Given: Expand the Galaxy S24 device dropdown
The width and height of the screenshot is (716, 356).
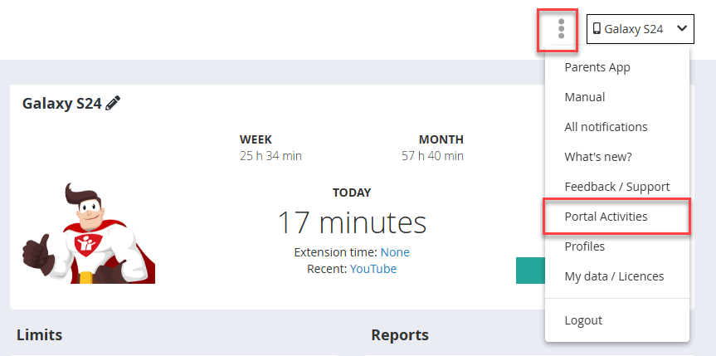Looking at the screenshot, I should (640, 29).
